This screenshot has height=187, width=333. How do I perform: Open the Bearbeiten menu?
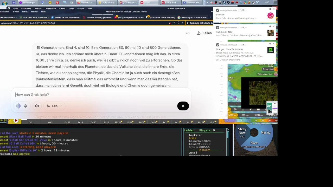[x=26, y=9]
